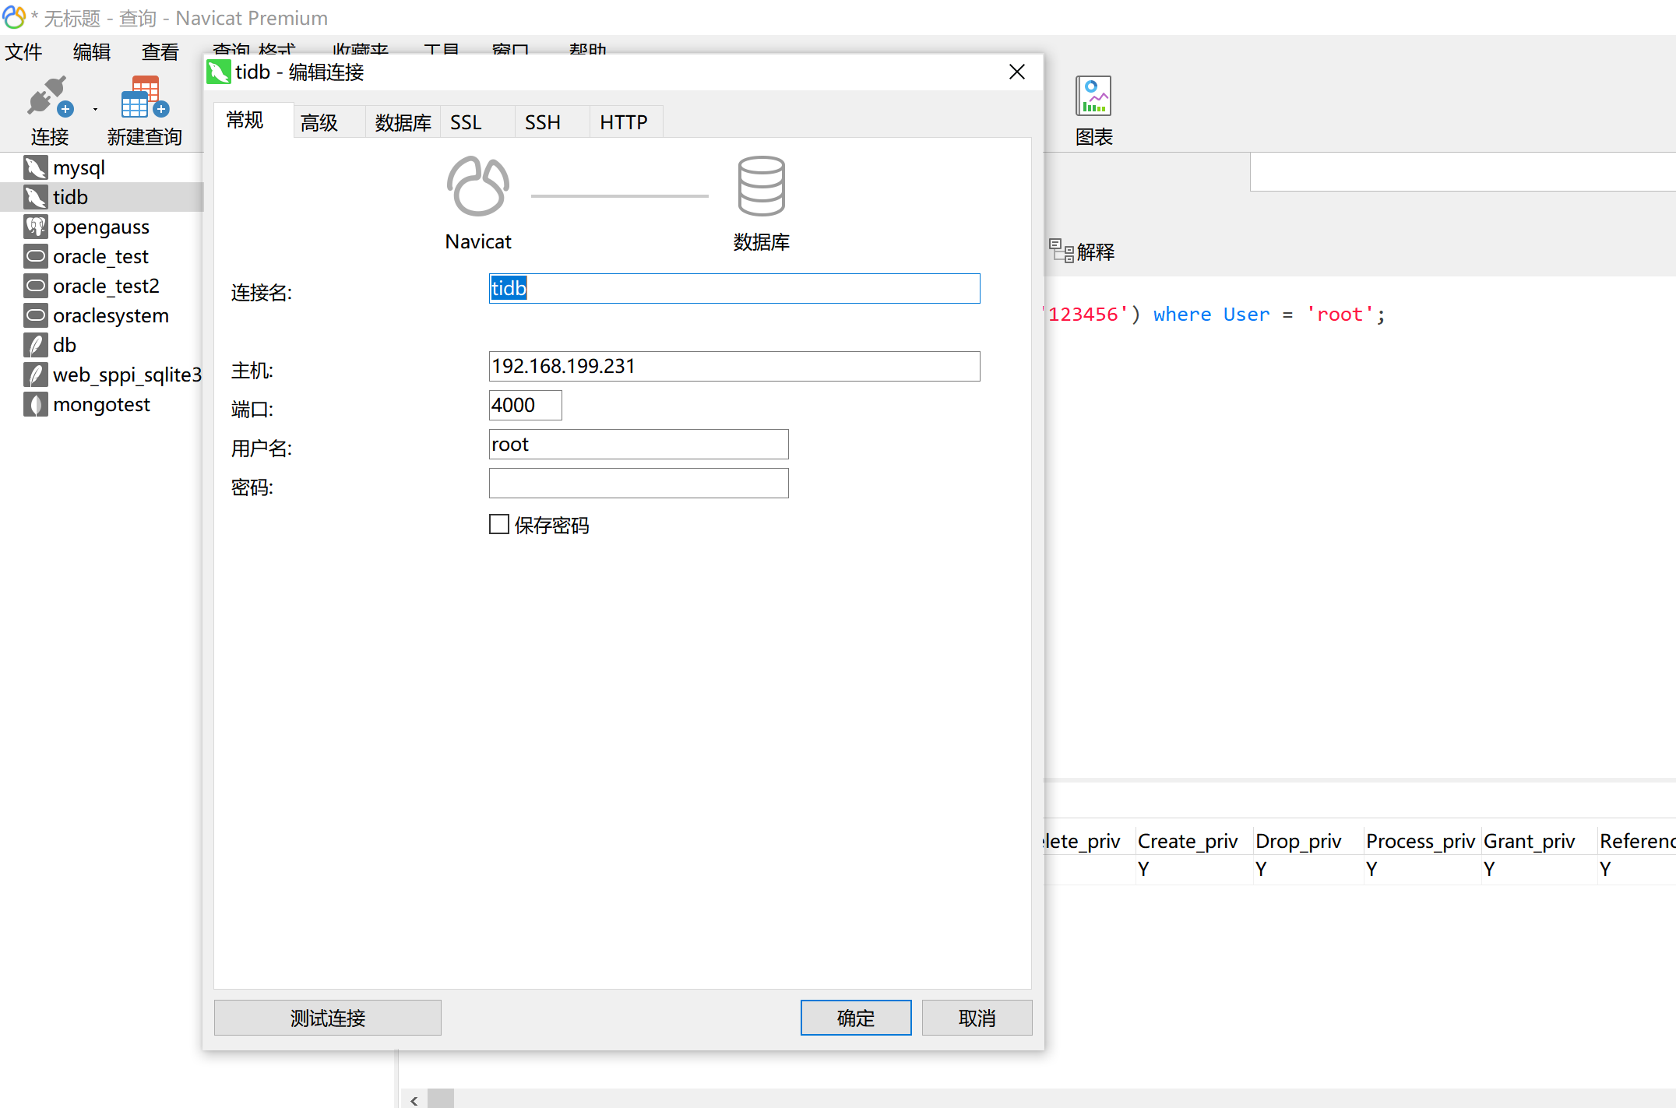Click the Host field showing 192.168.199.231
1676x1108 pixels.
pos(734,367)
